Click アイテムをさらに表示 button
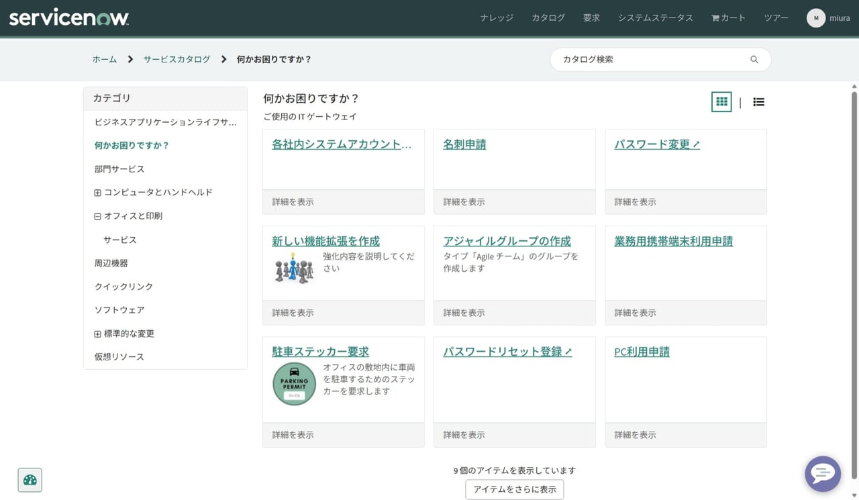This screenshot has height=500, width=859. tap(514, 489)
